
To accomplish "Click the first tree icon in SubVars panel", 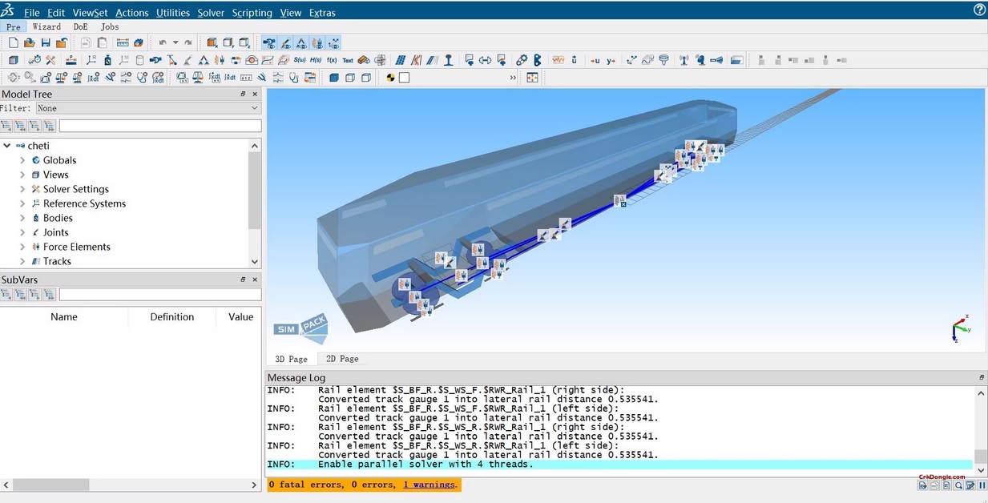I will click(6, 295).
